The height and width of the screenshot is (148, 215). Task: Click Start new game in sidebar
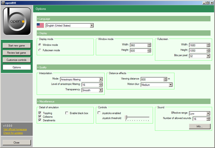click(16, 46)
